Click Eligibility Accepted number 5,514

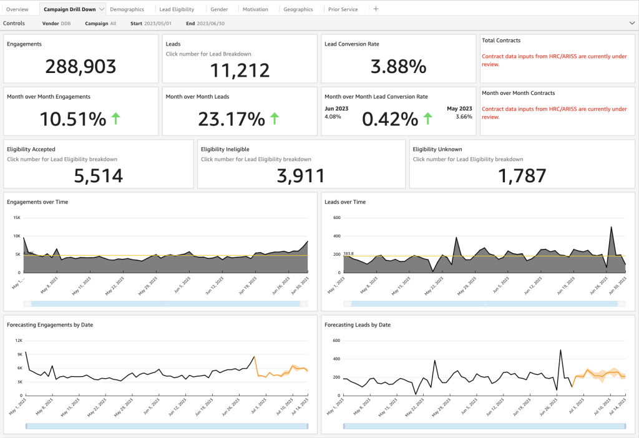[x=98, y=175]
